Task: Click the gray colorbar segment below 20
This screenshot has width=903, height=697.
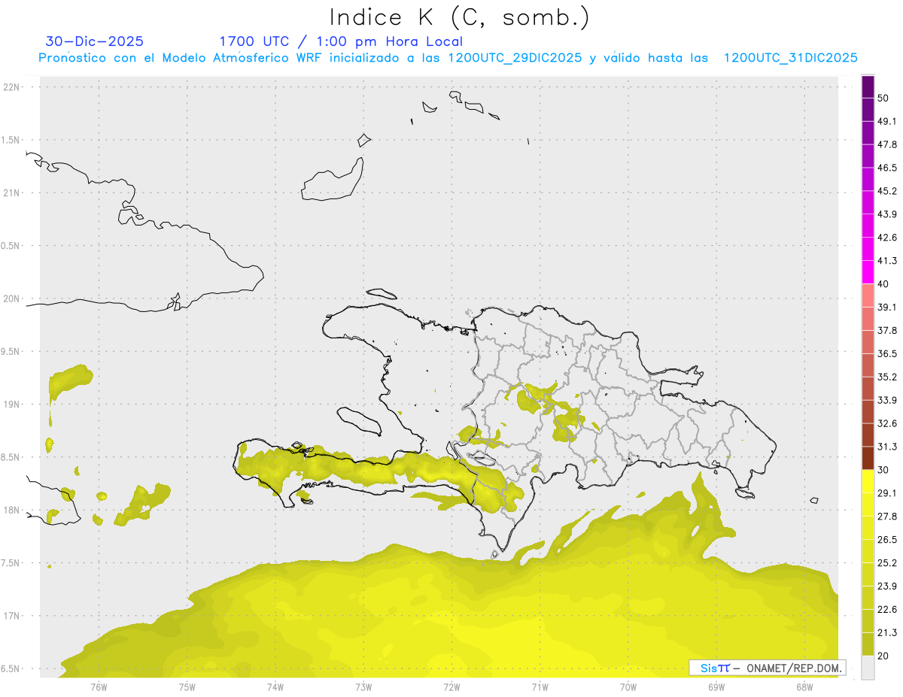Action: pyautogui.click(x=868, y=667)
